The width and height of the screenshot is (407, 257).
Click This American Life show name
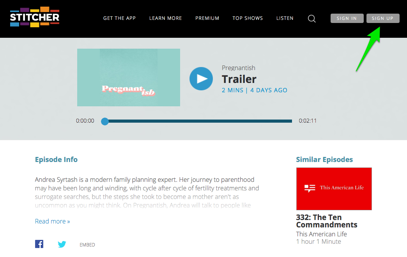tap(321, 234)
